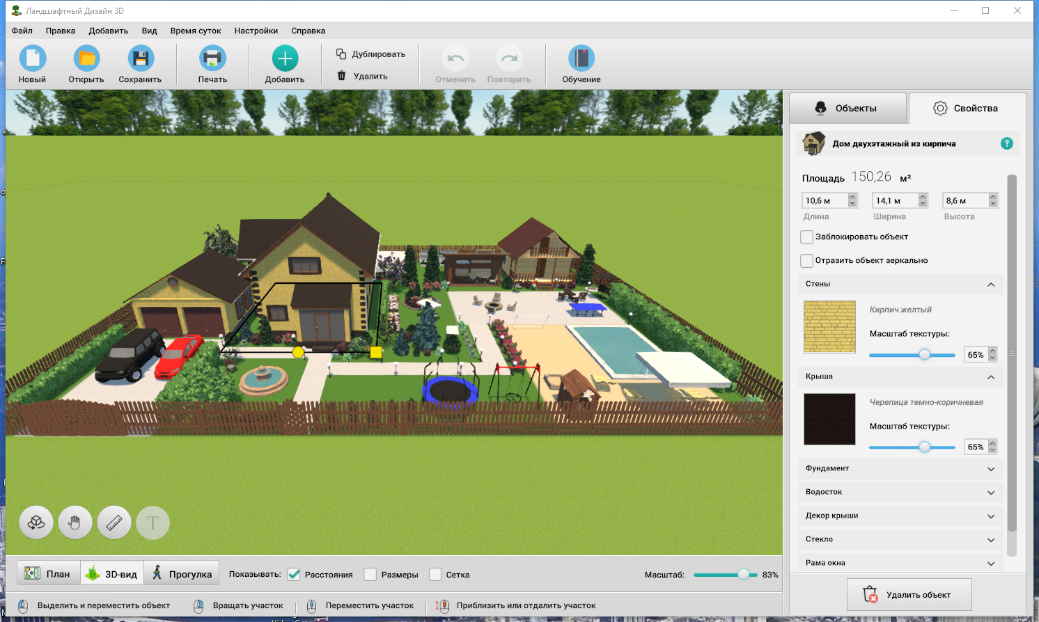Click icon beside Приблизить или отдалить участок
The height and width of the screenshot is (622, 1039).
(442, 606)
